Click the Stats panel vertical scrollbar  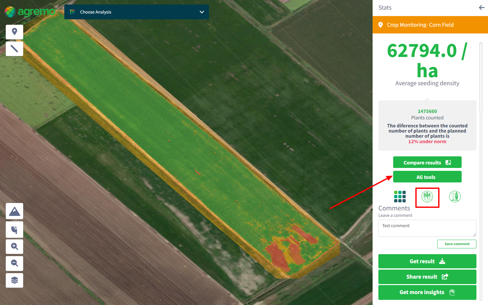coord(481,77)
